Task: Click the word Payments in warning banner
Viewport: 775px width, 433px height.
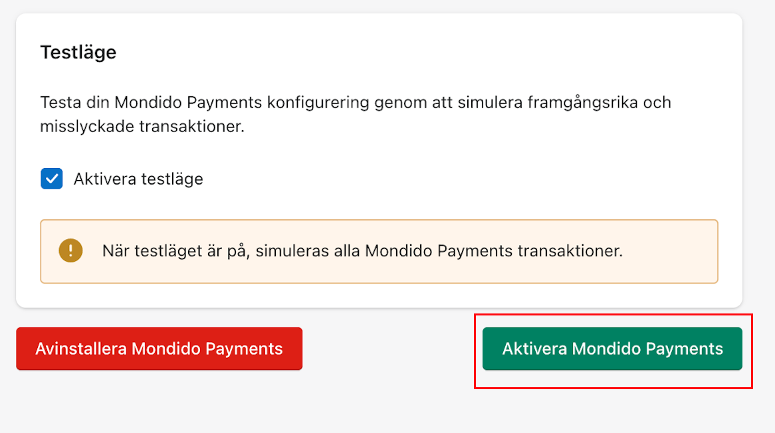Action: click(x=475, y=251)
